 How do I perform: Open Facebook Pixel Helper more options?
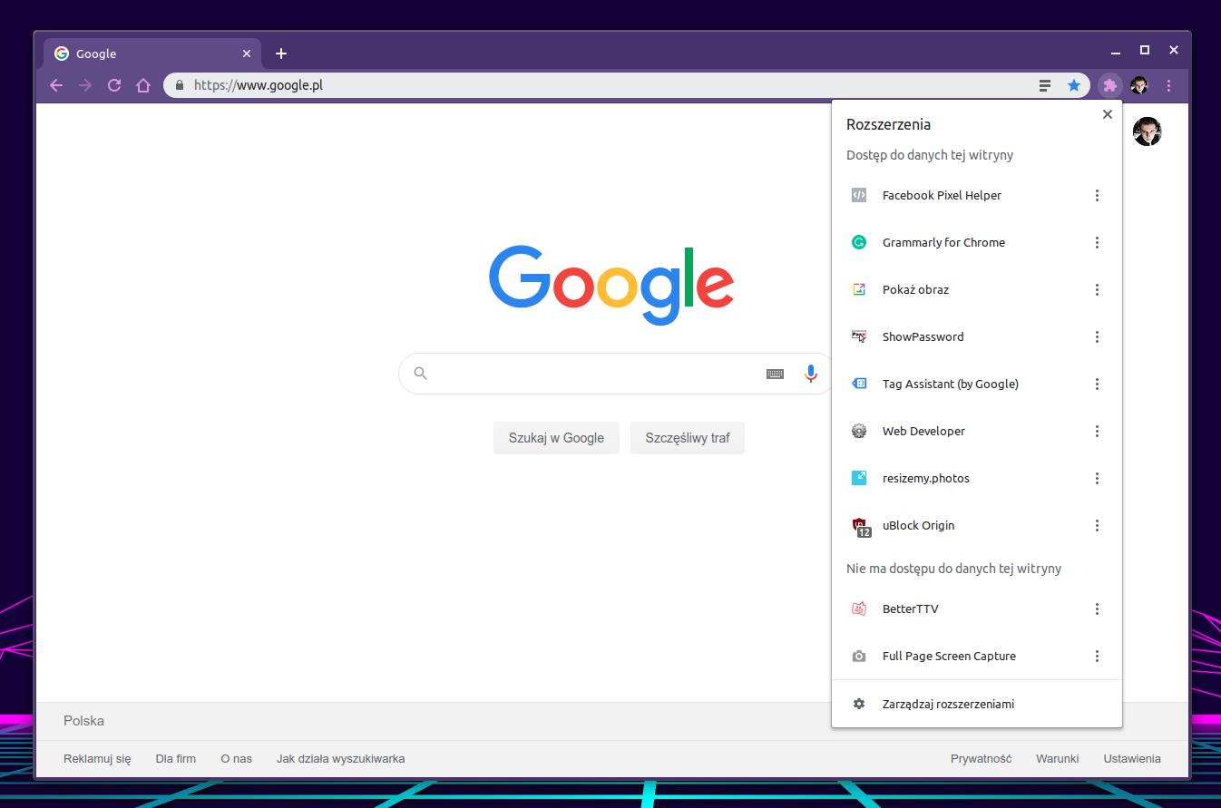click(x=1097, y=195)
